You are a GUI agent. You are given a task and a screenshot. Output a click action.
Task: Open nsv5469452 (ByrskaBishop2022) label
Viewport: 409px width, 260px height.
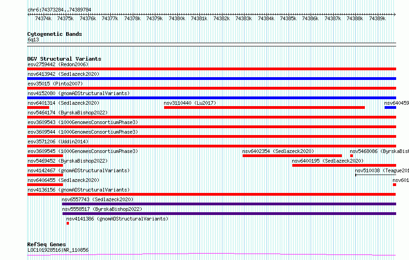pyautogui.click(x=68, y=161)
